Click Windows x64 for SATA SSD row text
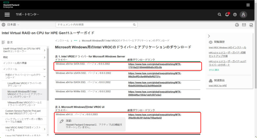This screenshot has width=257, height=138. click(x=83, y=64)
